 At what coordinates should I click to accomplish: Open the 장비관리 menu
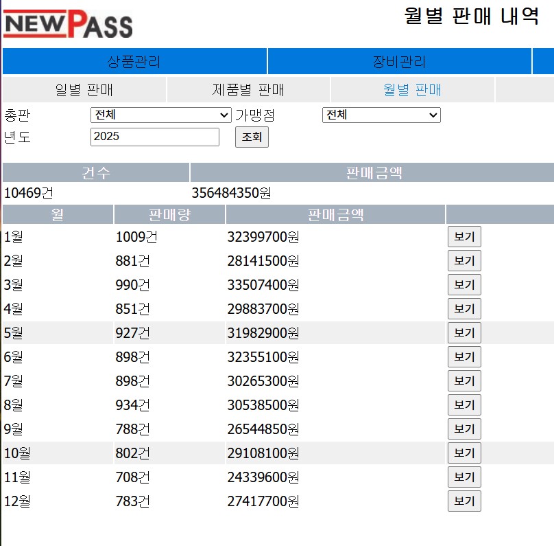(399, 62)
